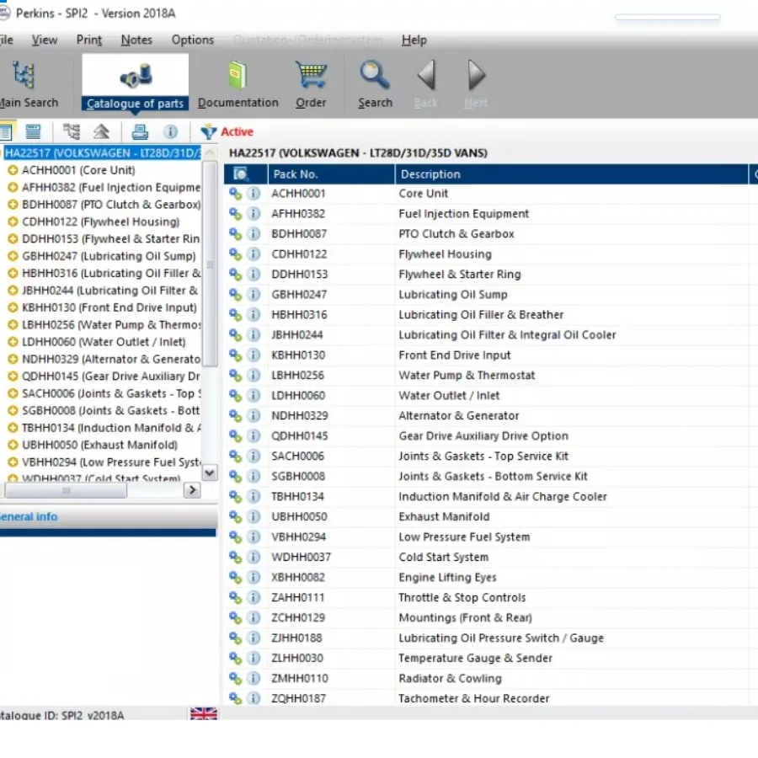Expand ACHH0001 (Core Unit) tree node

[x=13, y=170]
